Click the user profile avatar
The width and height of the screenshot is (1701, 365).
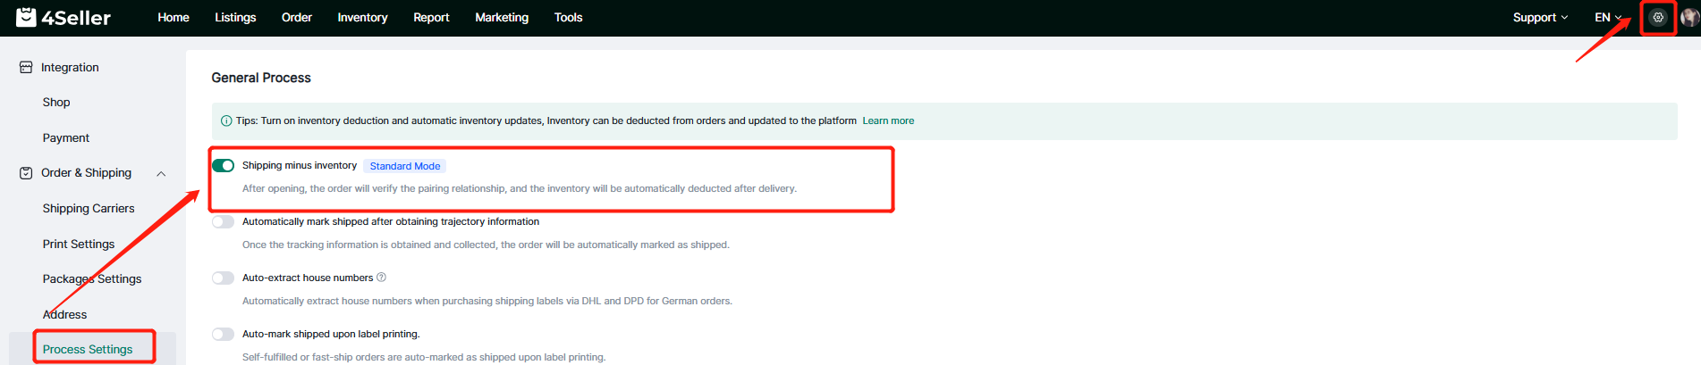pyautogui.click(x=1689, y=17)
